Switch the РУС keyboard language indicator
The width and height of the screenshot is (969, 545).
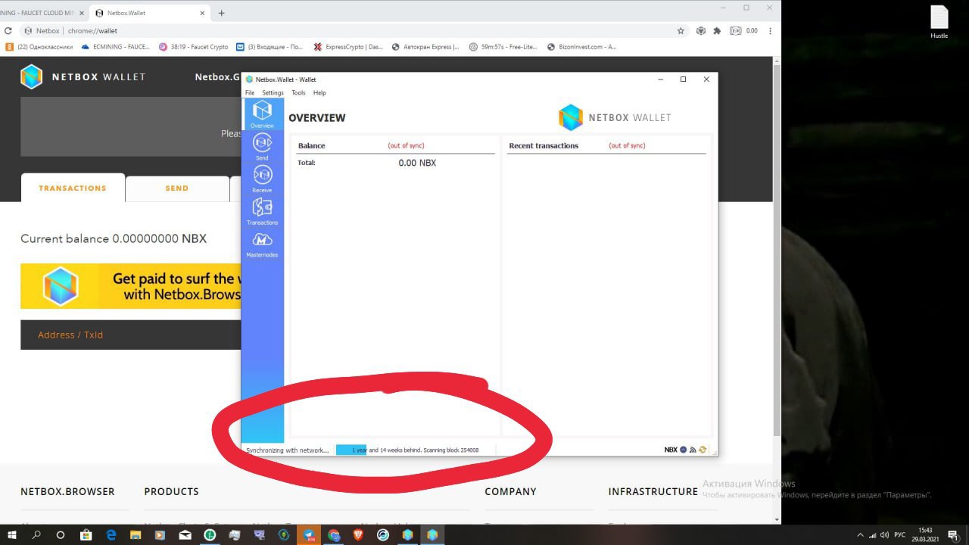coord(899,535)
